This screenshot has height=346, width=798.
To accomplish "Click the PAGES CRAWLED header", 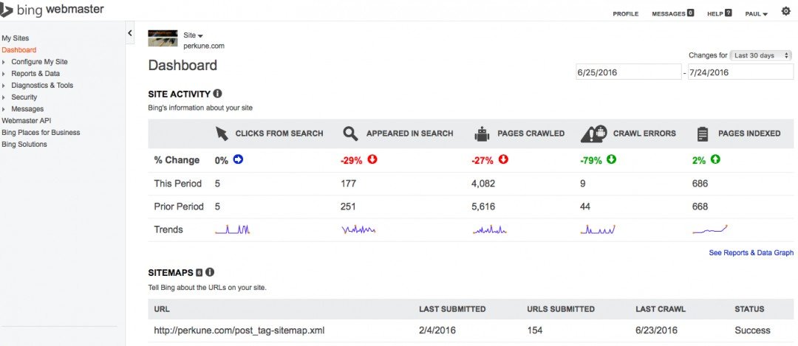I will pos(531,134).
